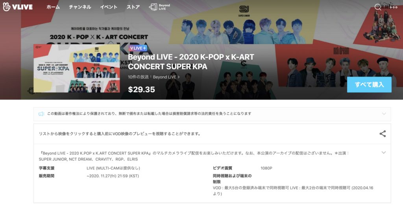Go to ホーム tab
This screenshot has height=211, width=403.
[53, 7]
